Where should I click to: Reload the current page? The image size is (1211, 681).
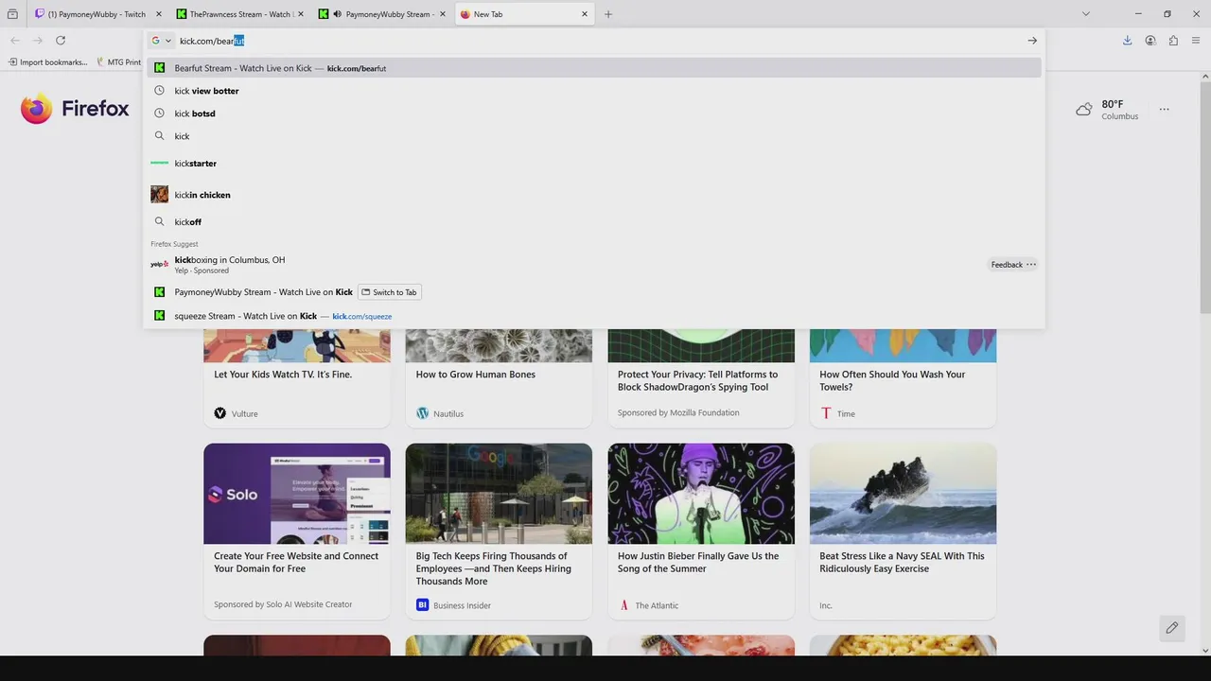[x=61, y=41]
